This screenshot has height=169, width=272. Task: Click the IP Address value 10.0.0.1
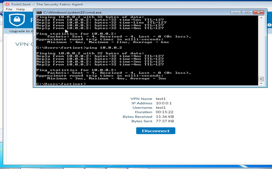pyautogui.click(x=163, y=103)
